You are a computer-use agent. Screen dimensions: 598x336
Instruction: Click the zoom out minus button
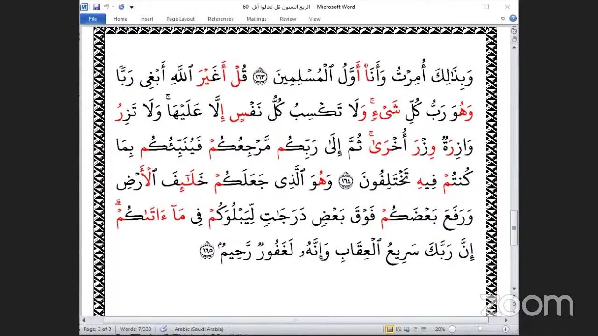(x=453, y=329)
